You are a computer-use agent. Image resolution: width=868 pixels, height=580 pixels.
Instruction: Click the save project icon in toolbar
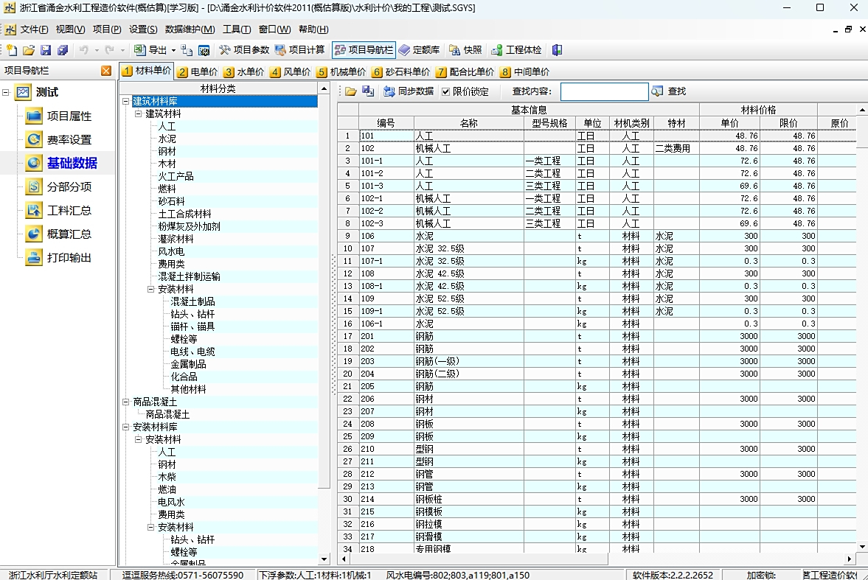pyautogui.click(x=46, y=50)
